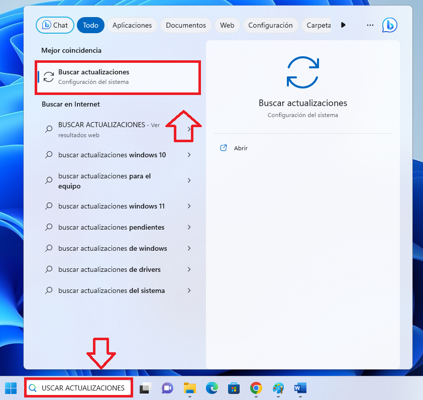Launch Google Chrome from the taskbar
423x400 pixels.
pyautogui.click(x=256, y=388)
